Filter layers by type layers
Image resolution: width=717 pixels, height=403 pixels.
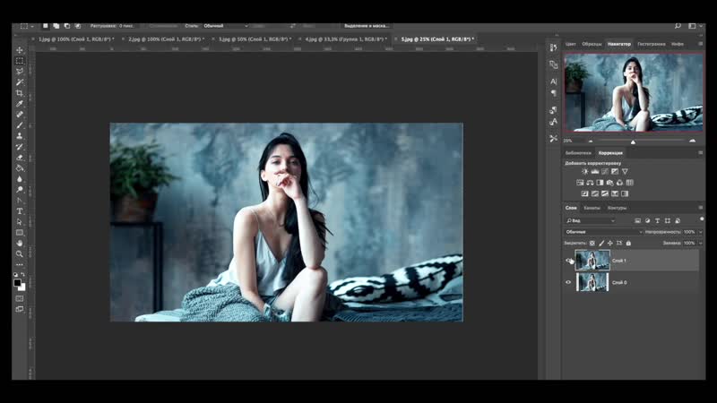tap(658, 220)
